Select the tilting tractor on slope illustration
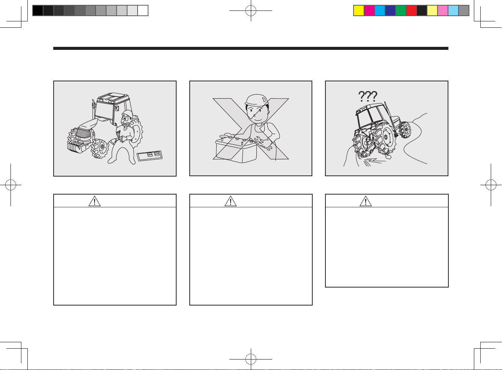Viewport: 502px width, 370px height. 387,129
